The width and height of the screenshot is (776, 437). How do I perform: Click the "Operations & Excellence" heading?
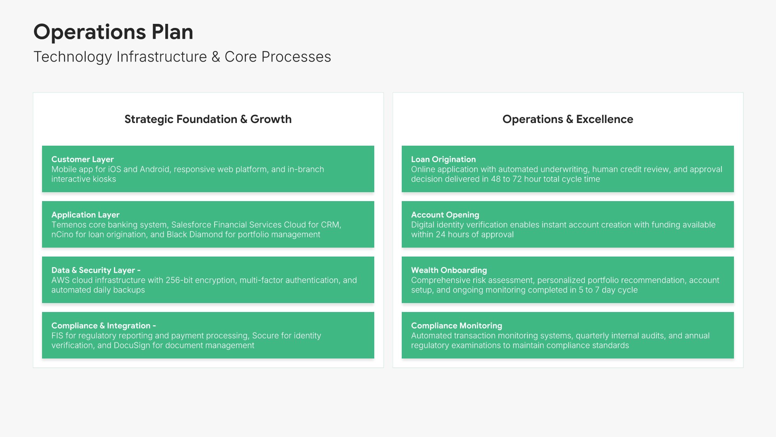point(567,119)
